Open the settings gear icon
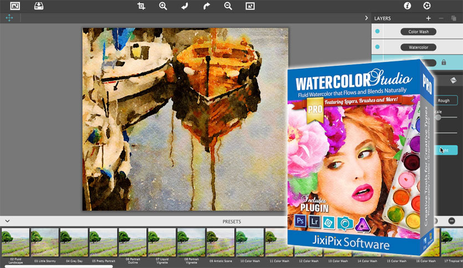 pos(426,6)
